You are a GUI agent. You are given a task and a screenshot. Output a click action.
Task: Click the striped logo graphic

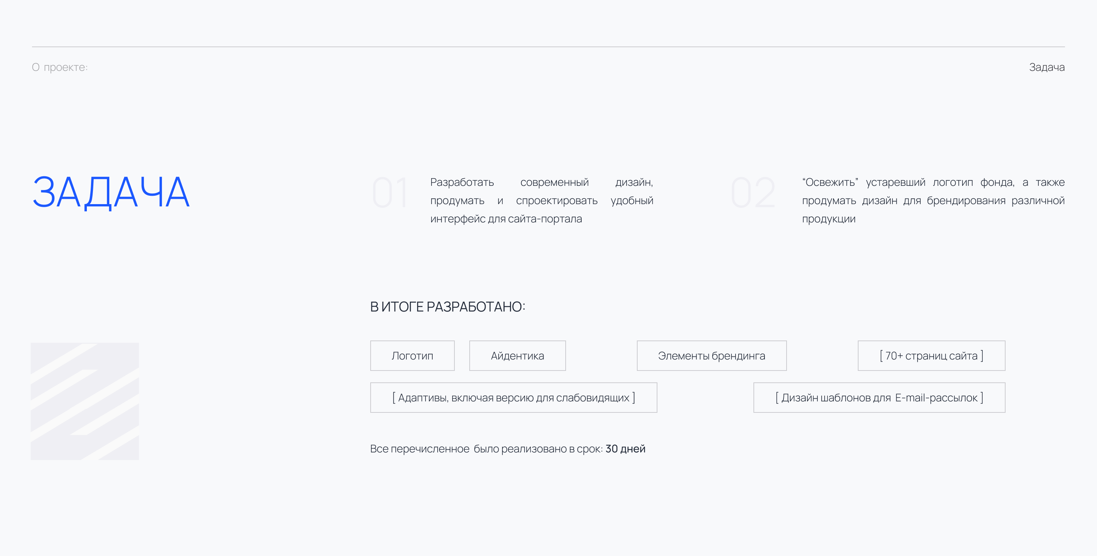tap(85, 401)
